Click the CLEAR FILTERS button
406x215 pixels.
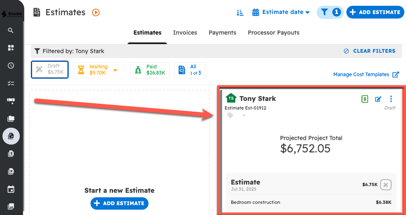click(x=369, y=51)
